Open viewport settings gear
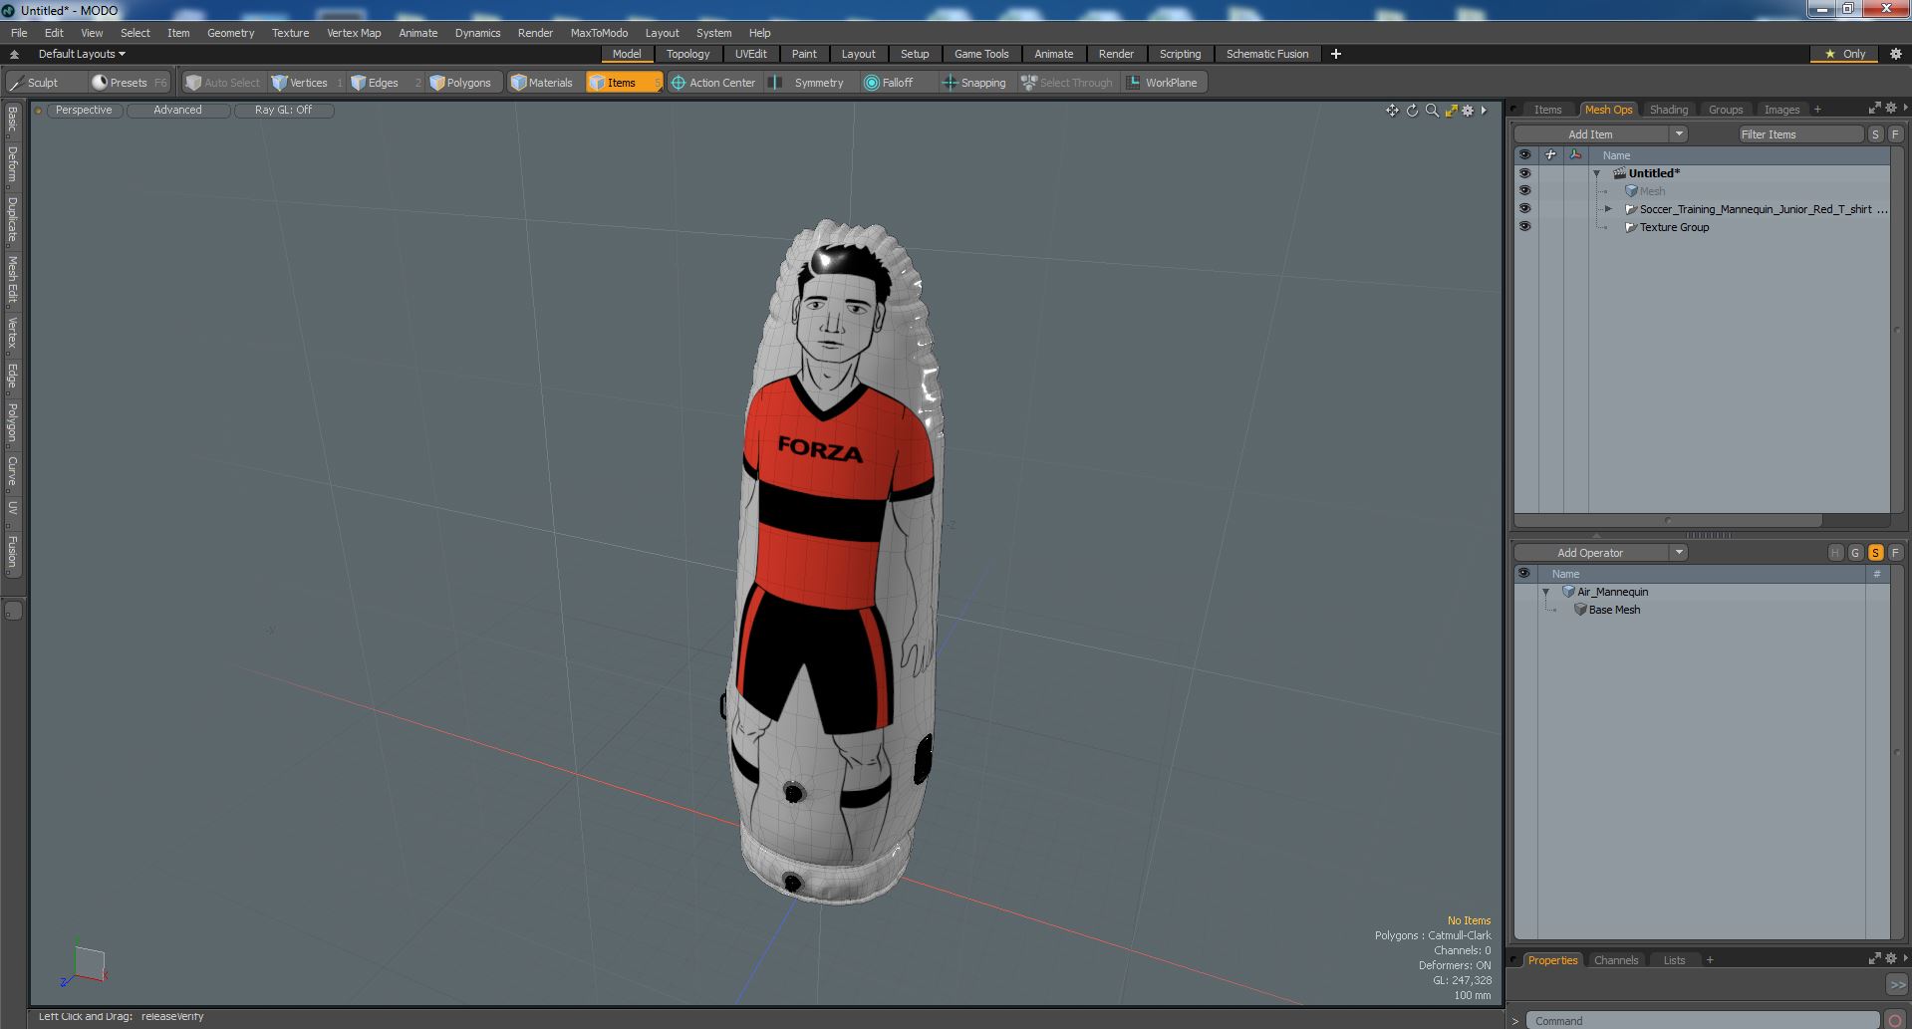The image size is (1912, 1029). click(1468, 111)
